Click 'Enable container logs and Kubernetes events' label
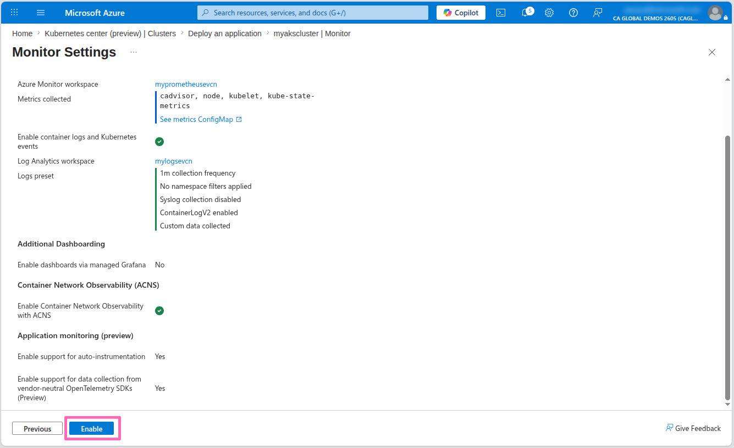734x448 pixels. [x=77, y=142]
